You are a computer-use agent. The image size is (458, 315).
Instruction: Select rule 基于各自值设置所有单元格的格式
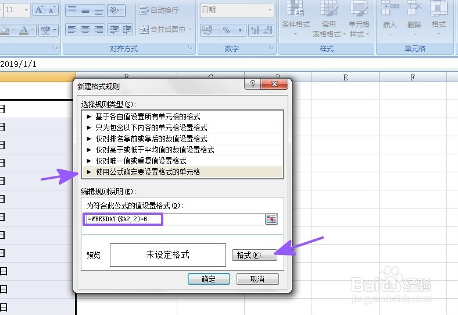(x=183, y=116)
